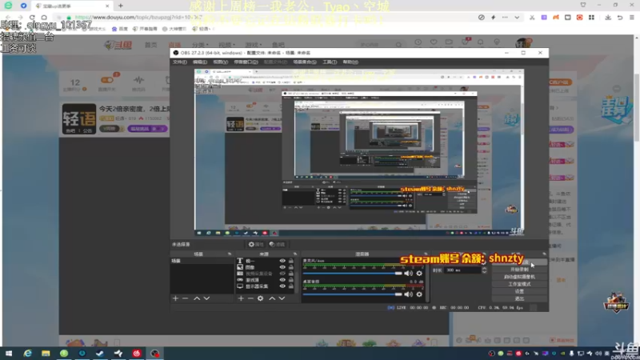Pop out the Audio Mixer dock icon
This screenshot has height=360, width=640.
426,254
